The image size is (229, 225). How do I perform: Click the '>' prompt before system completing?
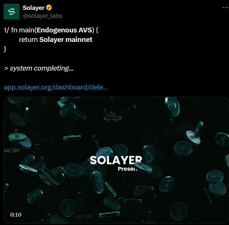[x=6, y=69]
